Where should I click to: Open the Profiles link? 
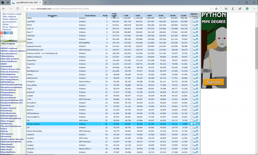[x=6, y=24]
